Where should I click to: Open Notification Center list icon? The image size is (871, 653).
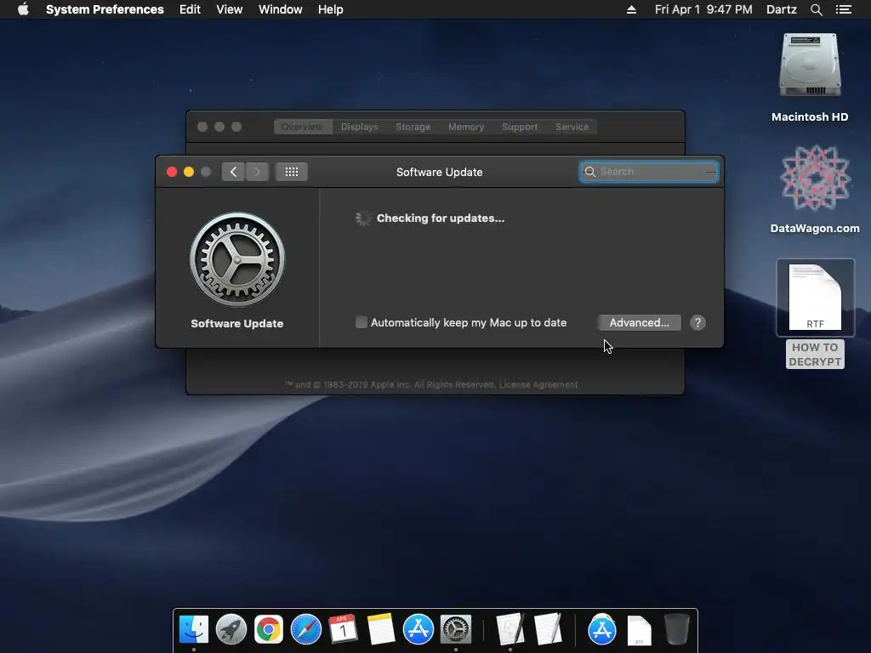843,9
